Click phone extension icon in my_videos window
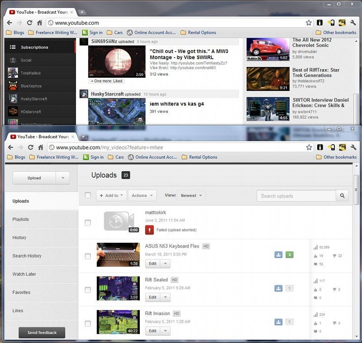The width and height of the screenshot is (362, 343). 331,147
